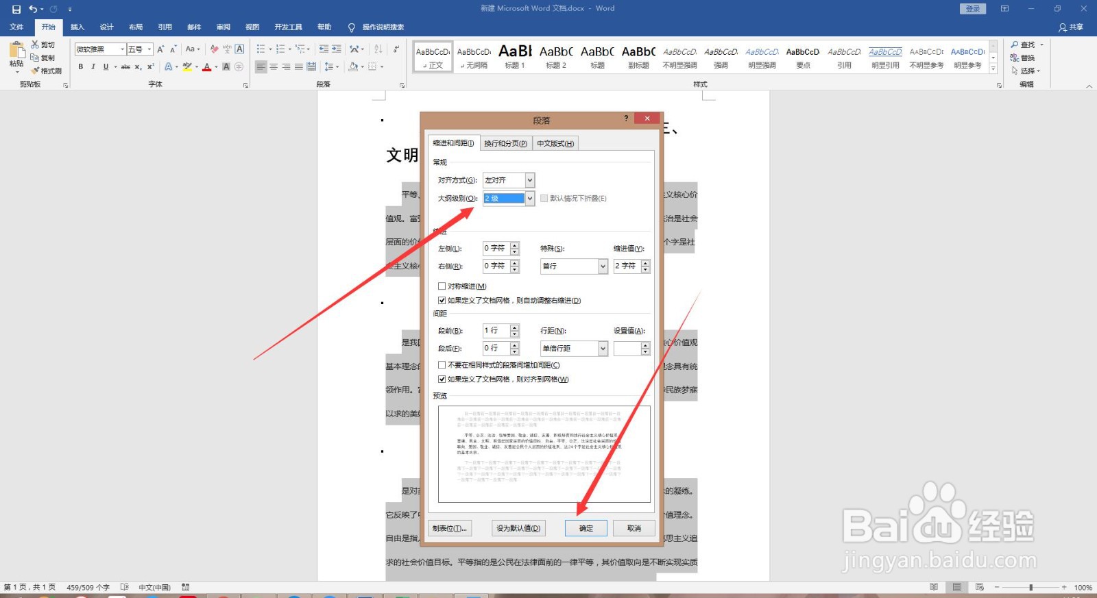Click the distributed alignment icon
This screenshot has height=598, width=1097.
tap(311, 67)
